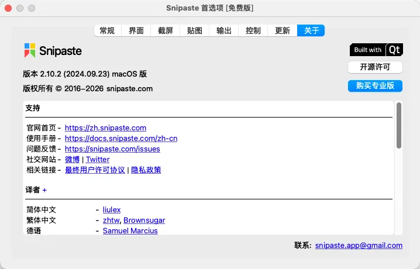The image size is (420, 269).
Task: Close the Snipaste preferences window
Action: pos(8,8)
